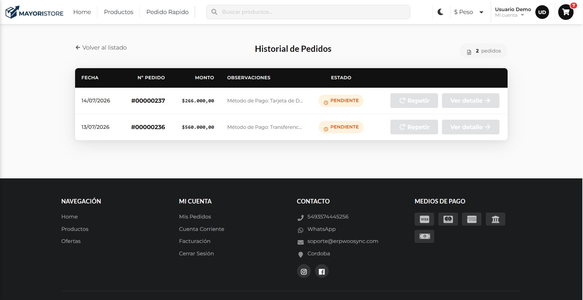Screen dimensions: 583x300
Task: Click the amount $560.000,00
Action: (198, 127)
